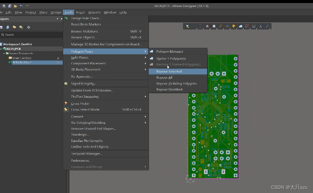This screenshot has width=313, height=193.
Task: Collapse the Source Documents tree folder
Action: point(4,53)
